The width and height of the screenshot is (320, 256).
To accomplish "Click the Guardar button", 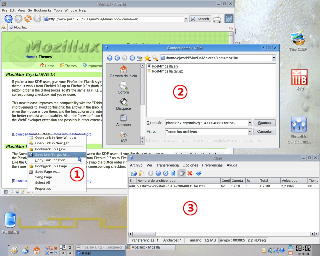I will click(265, 123).
